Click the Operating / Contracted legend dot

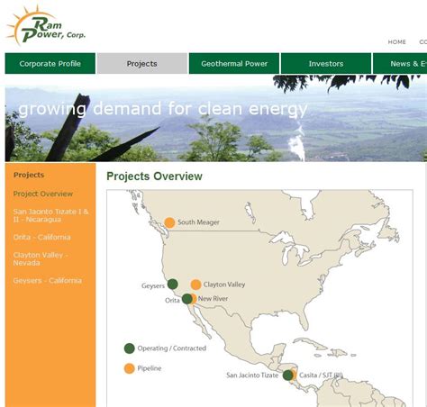point(130,348)
